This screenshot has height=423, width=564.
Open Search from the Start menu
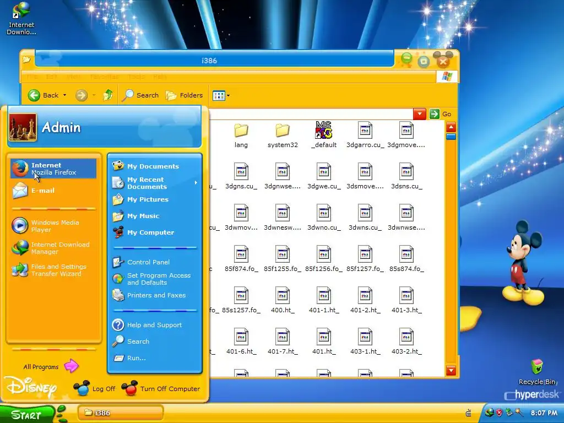155,341
